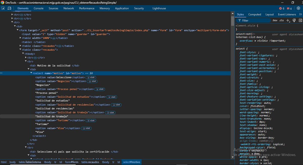Open the Sources tab

pyautogui.click(x=54, y=8)
